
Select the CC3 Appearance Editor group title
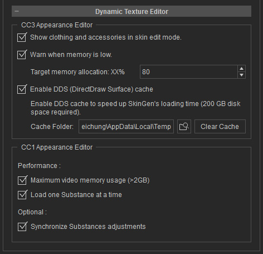coord(57,25)
